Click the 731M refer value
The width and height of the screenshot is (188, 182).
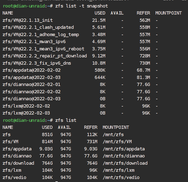coord(92,142)
